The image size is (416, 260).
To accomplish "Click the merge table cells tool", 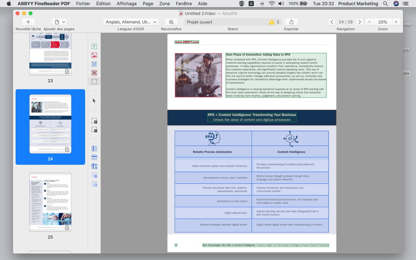I will click(94, 175).
